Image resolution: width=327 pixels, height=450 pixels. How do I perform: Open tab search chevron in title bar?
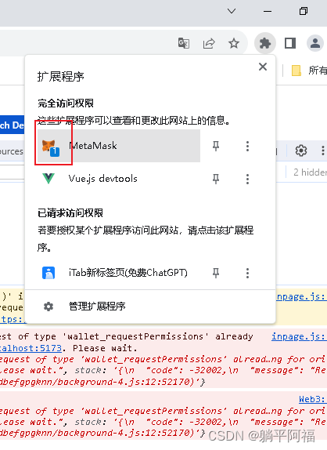click(232, 11)
